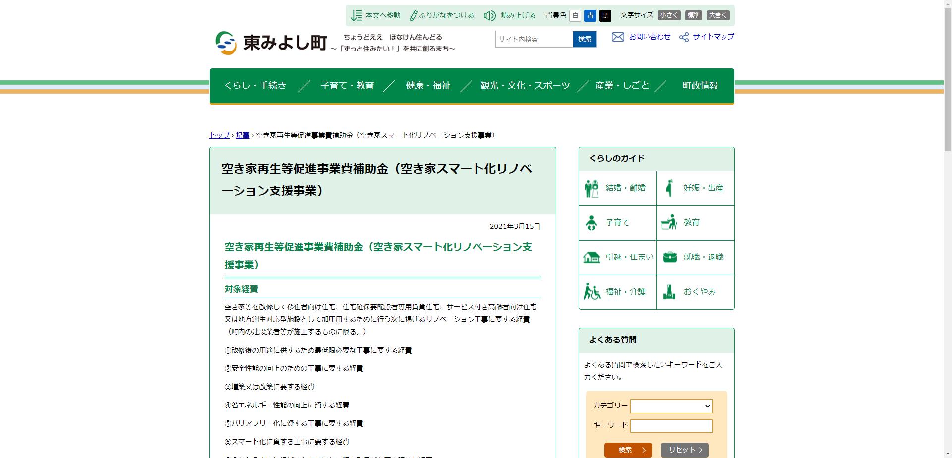Select the 福祉・介護 wheelchair icon
The image size is (952, 458).
tap(592, 292)
